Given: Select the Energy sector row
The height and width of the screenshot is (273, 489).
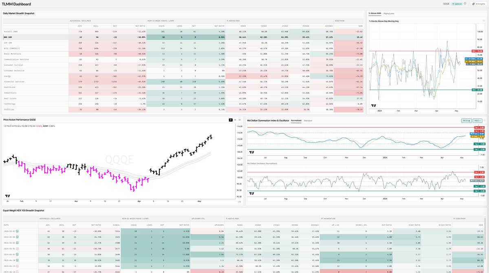Looking at the screenshot, I should (x=183, y=76).
